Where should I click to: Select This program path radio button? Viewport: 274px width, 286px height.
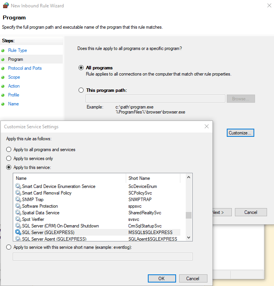81,90
